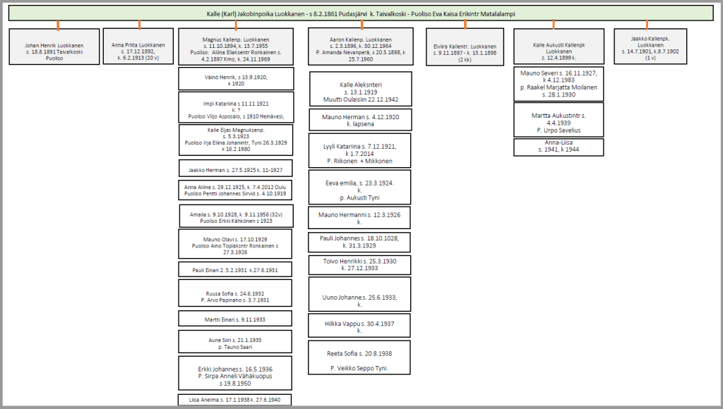This screenshot has width=723, height=409.
Task: Select the Elviira Kallentr. Luokkanen box
Action: (x=465, y=47)
